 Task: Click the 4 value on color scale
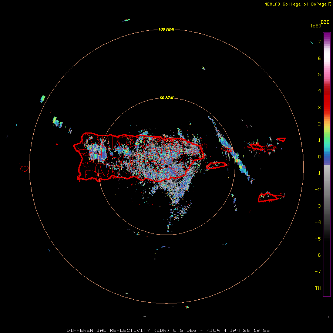pyautogui.click(x=319, y=91)
